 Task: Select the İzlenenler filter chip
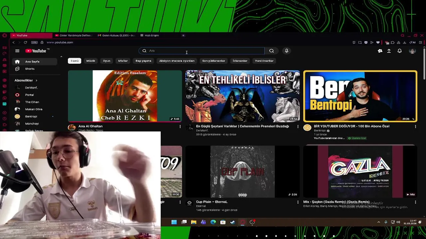(240, 61)
